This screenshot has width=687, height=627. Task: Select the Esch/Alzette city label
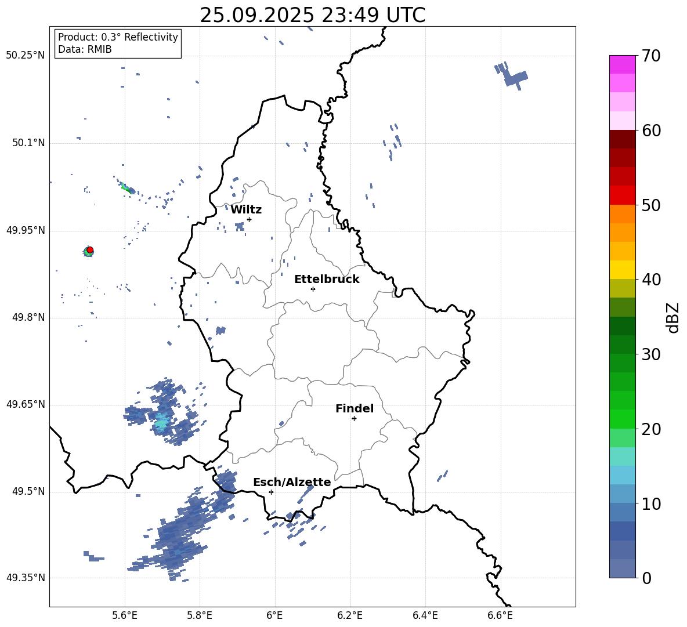[292, 482]
